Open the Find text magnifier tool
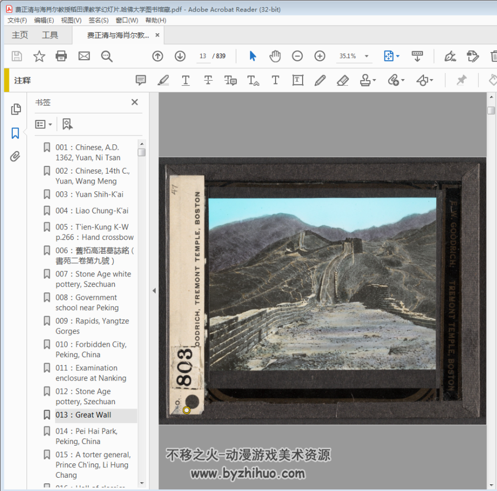This screenshot has height=491, width=497. point(107,56)
